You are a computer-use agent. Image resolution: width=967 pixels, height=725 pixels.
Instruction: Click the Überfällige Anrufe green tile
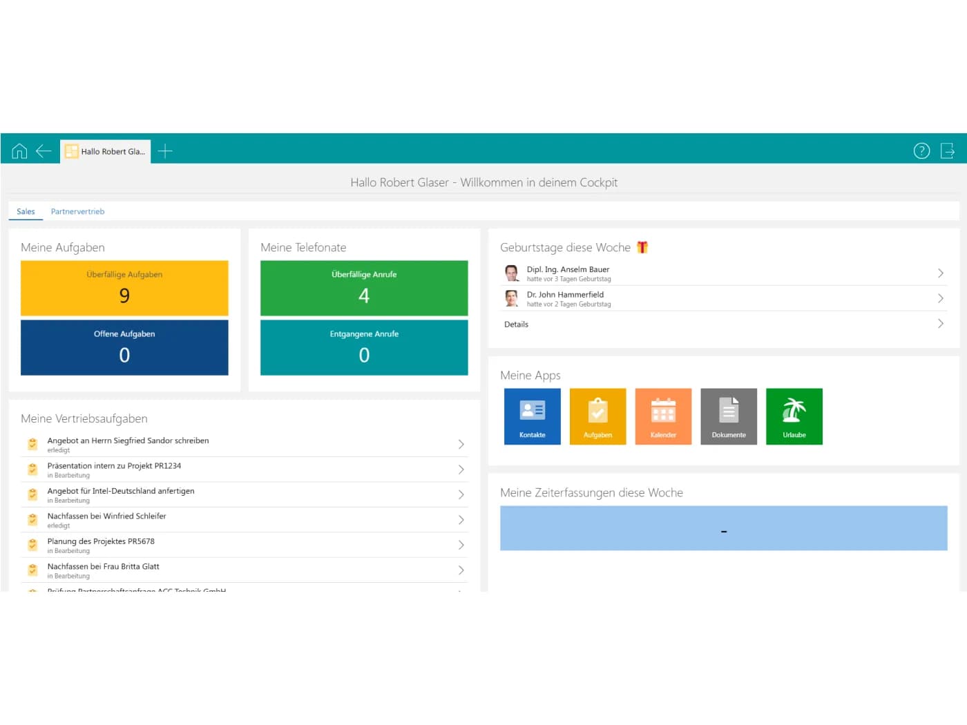[364, 288]
